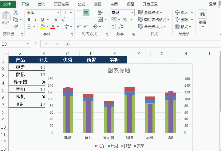This screenshot has width=221, height=151.
Task: Switch to the 公式 tab
Action: point(81,4)
